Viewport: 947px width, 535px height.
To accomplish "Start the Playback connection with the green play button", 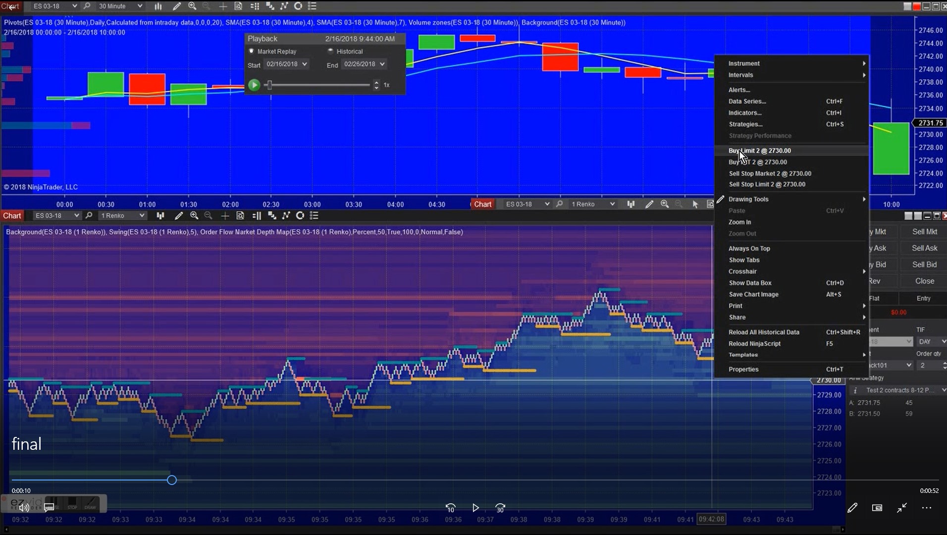I will pos(254,85).
